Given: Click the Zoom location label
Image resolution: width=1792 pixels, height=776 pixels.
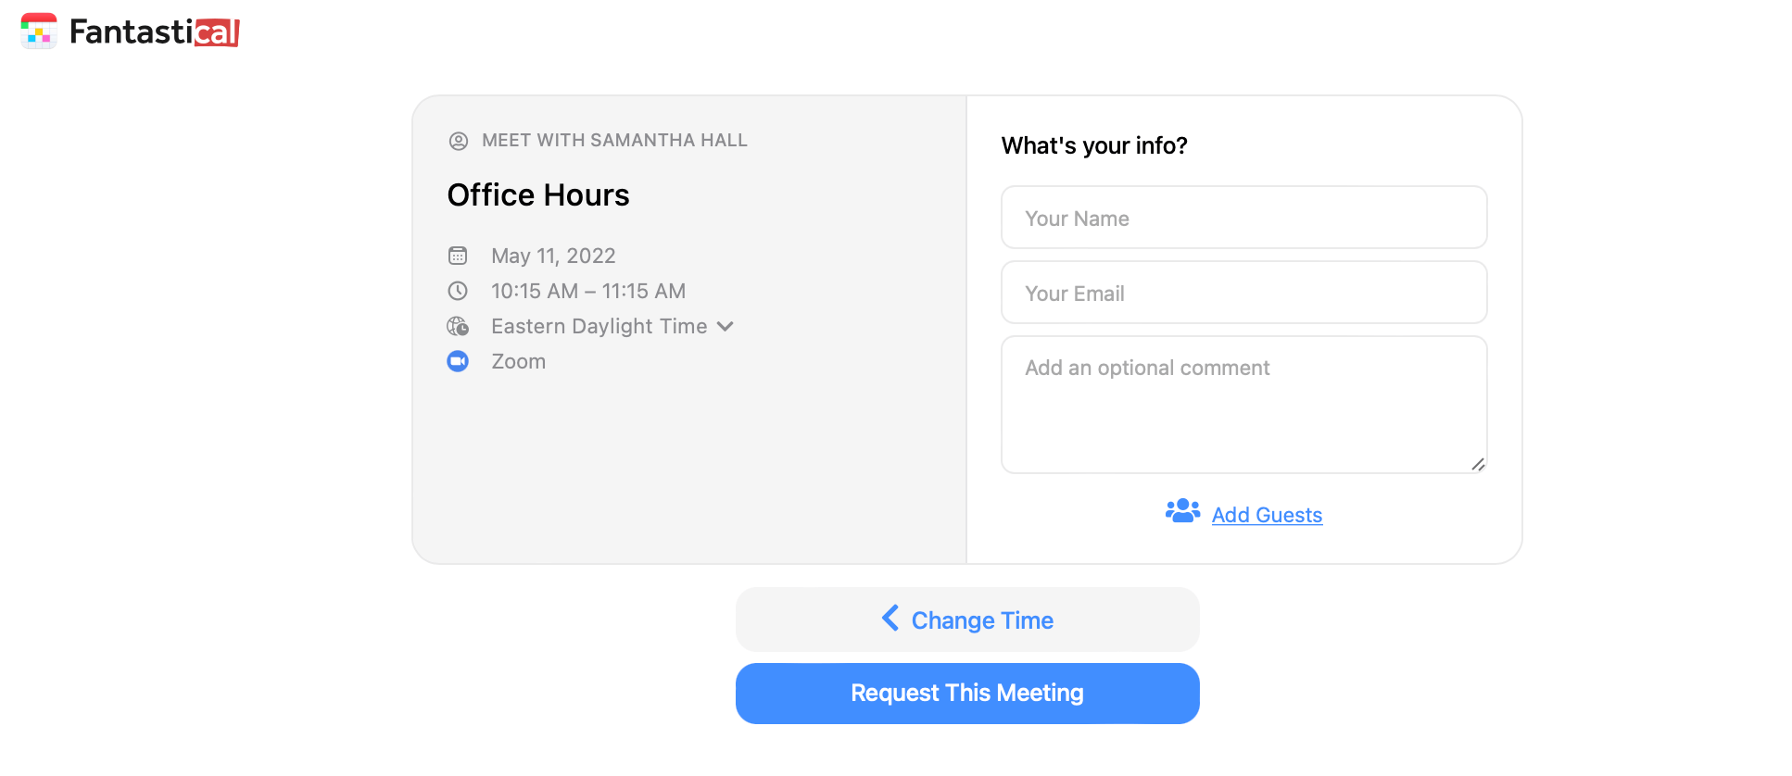Looking at the screenshot, I should pyautogui.click(x=518, y=361).
